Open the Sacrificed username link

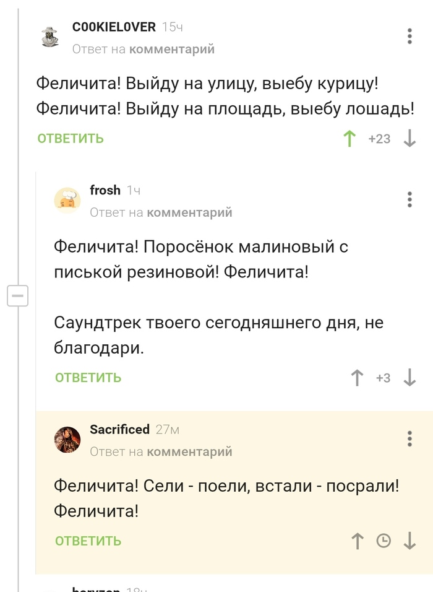[x=120, y=430]
